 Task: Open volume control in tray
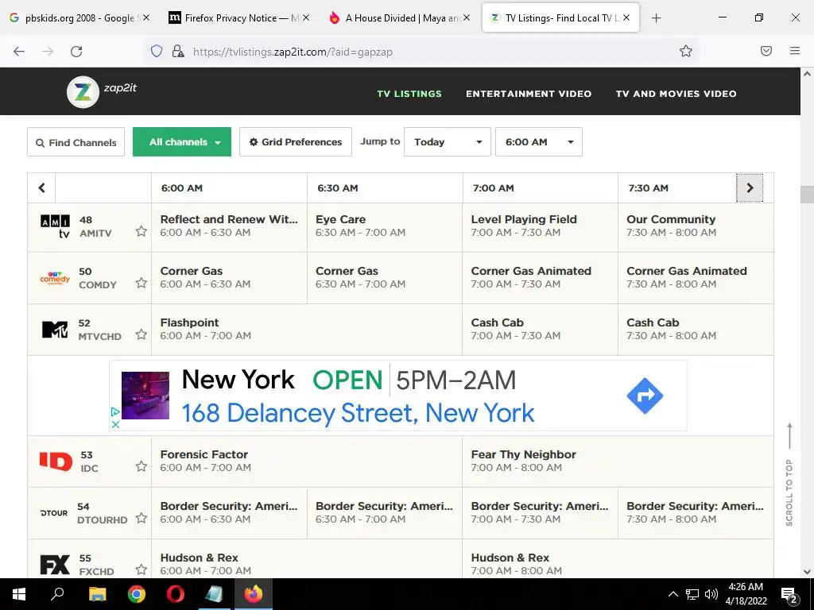click(711, 594)
